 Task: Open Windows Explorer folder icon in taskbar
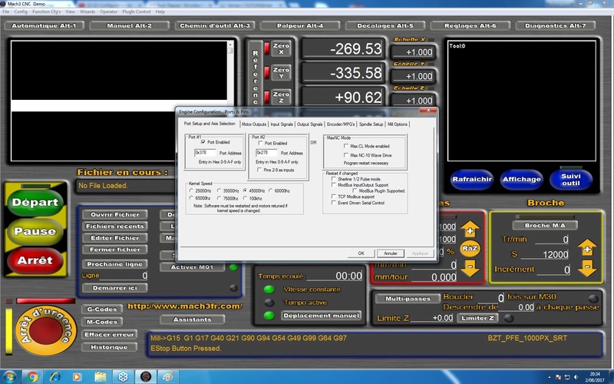click(101, 377)
